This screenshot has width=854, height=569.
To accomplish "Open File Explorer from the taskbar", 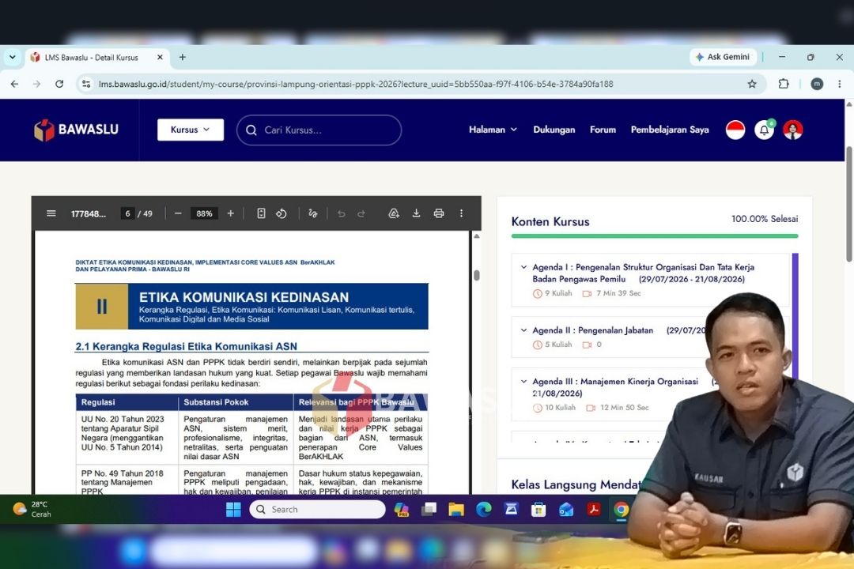I will coord(456,510).
